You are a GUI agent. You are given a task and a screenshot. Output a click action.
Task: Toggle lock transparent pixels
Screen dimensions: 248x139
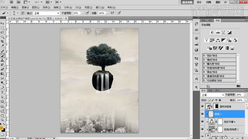point(209,100)
